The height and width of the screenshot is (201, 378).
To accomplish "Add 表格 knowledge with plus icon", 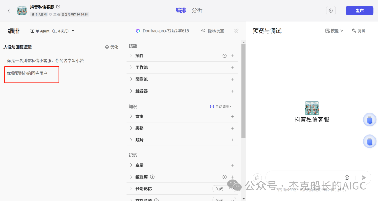I will (232, 128).
